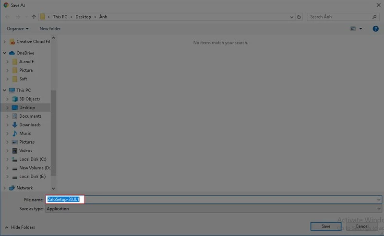Change view using the view icon
The width and height of the screenshot is (384, 236).
click(x=353, y=29)
